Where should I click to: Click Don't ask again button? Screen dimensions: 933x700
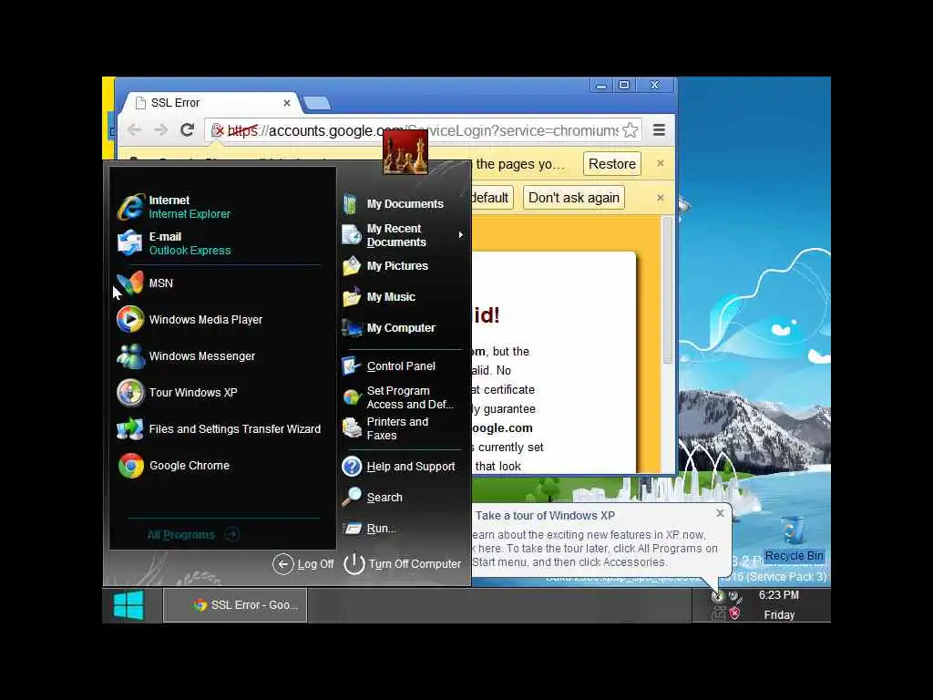(x=574, y=198)
